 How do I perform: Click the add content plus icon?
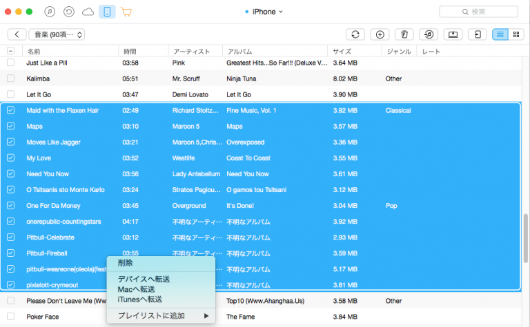[x=380, y=34]
